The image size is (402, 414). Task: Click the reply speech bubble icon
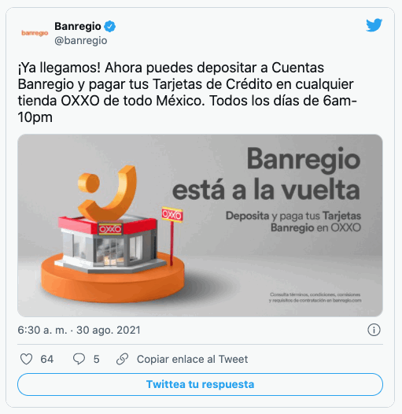(79, 359)
